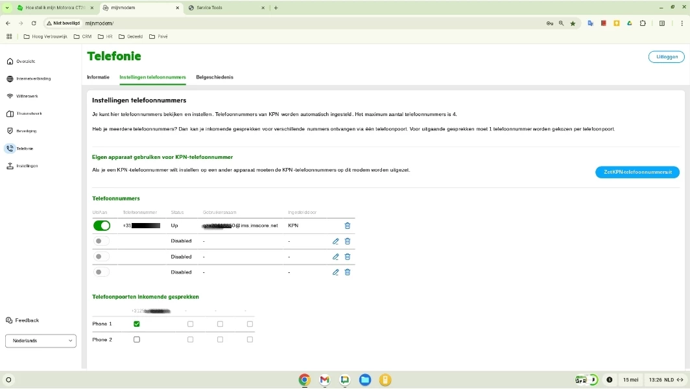Open the Wifinetwerk sidebar item
Screen dimensions: 690x389
coord(23,96)
